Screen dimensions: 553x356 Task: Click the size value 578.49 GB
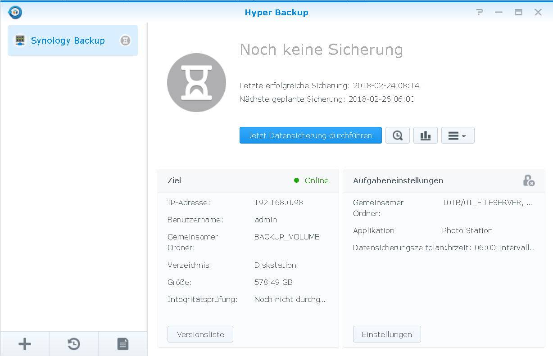tap(273, 282)
